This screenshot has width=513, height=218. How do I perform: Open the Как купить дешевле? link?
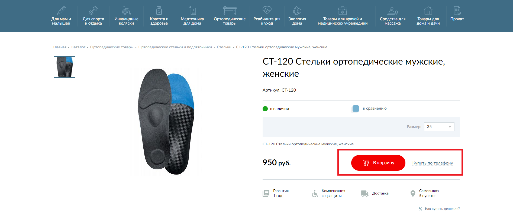(x=442, y=209)
